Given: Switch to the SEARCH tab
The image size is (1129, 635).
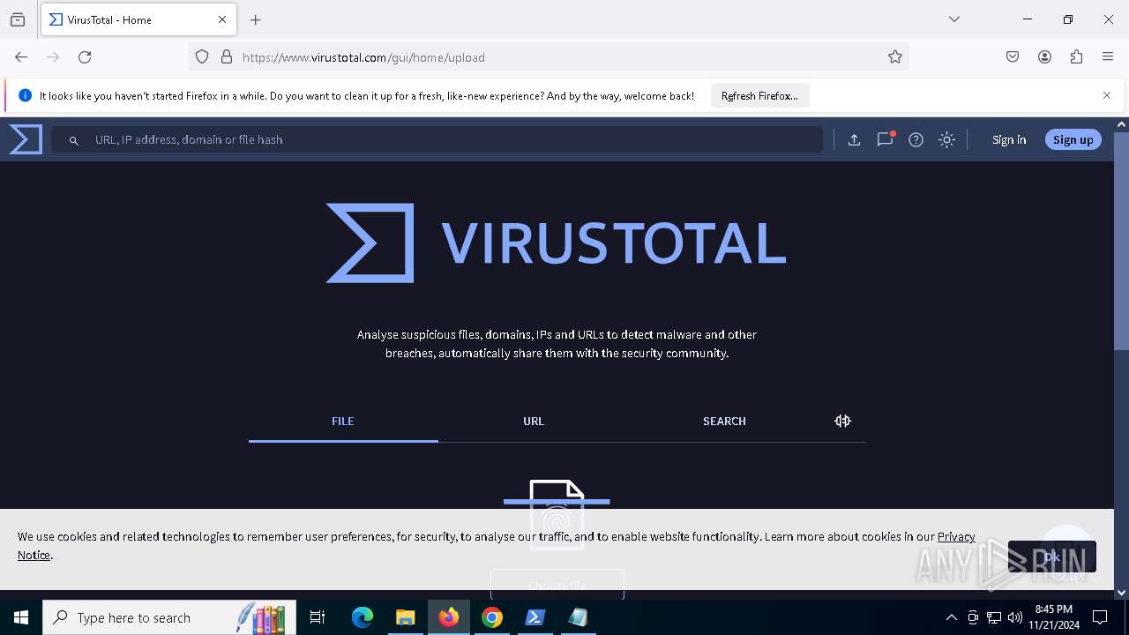Looking at the screenshot, I should [x=724, y=421].
